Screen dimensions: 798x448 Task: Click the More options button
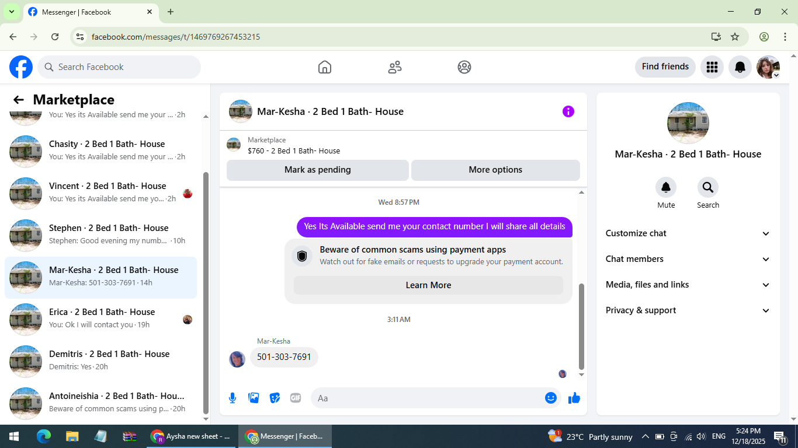coord(495,170)
